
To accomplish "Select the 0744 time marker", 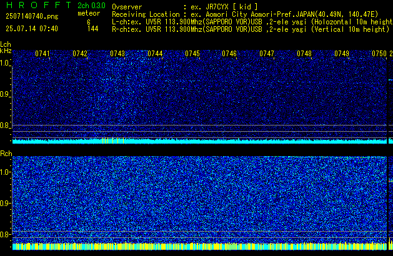I will coord(155,54).
